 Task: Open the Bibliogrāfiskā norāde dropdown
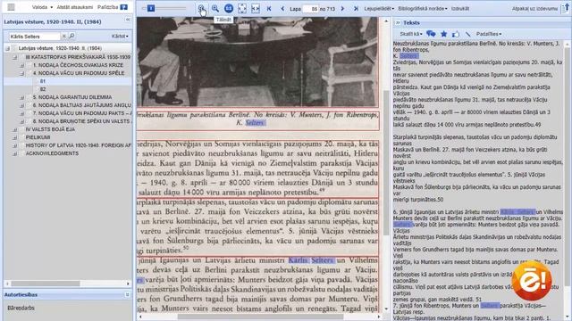[423, 8]
